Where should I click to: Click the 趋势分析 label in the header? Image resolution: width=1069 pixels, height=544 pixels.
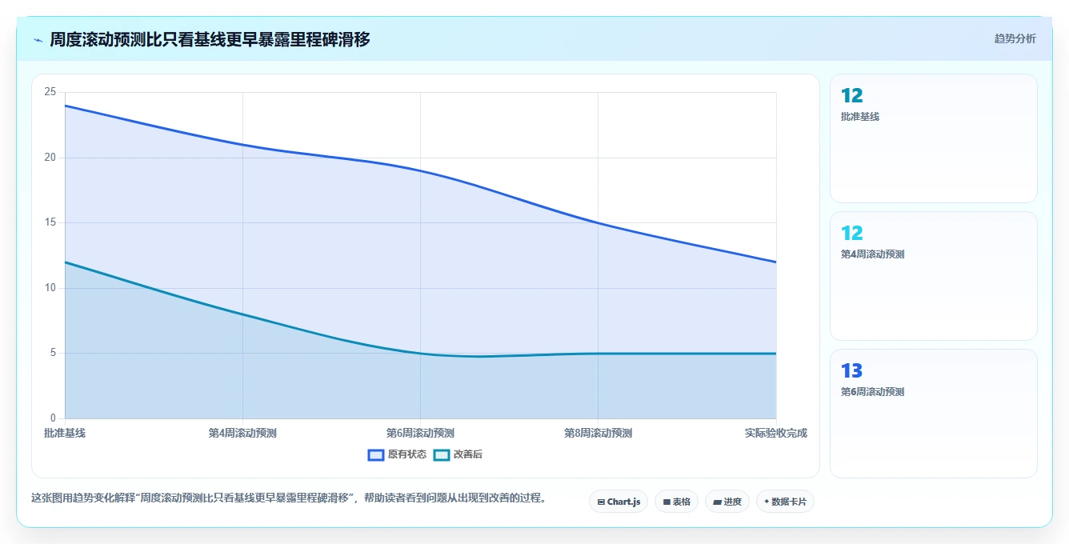coord(1015,38)
